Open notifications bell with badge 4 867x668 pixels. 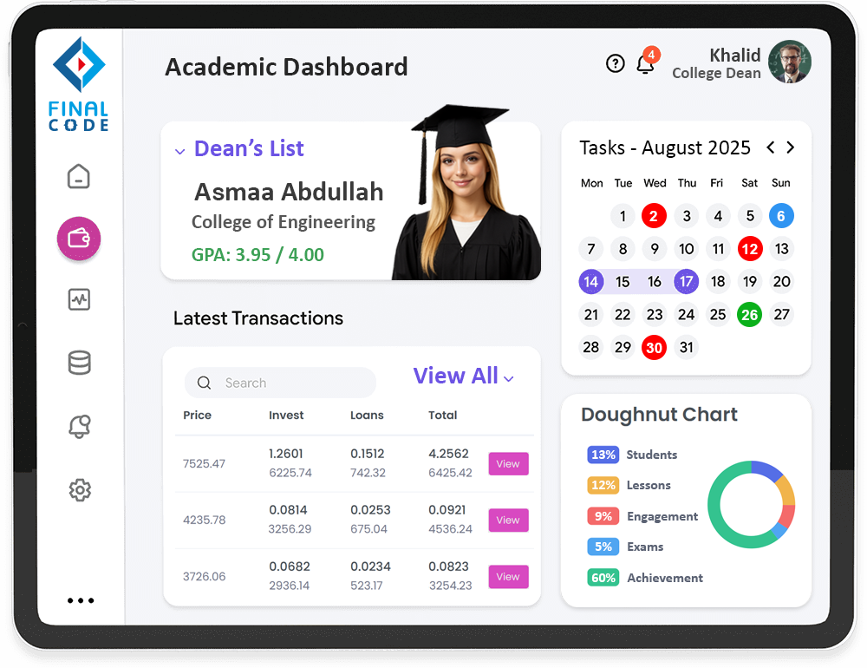[645, 63]
